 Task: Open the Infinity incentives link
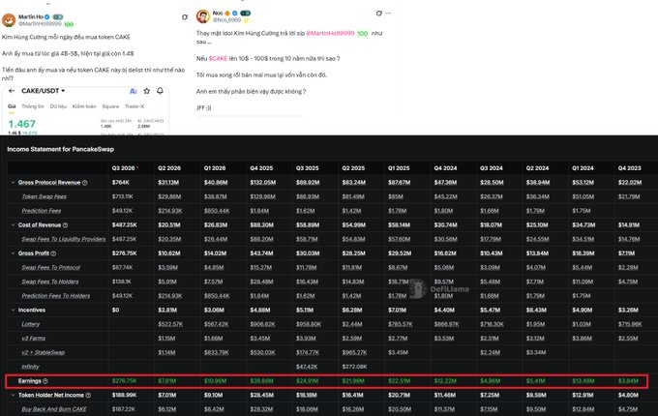tap(31, 367)
